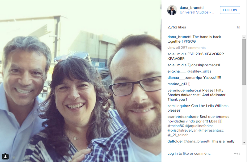The width and height of the screenshot is (247, 162).
Task: Click dana_brunetti profile avatar picture
Action: [172, 10]
